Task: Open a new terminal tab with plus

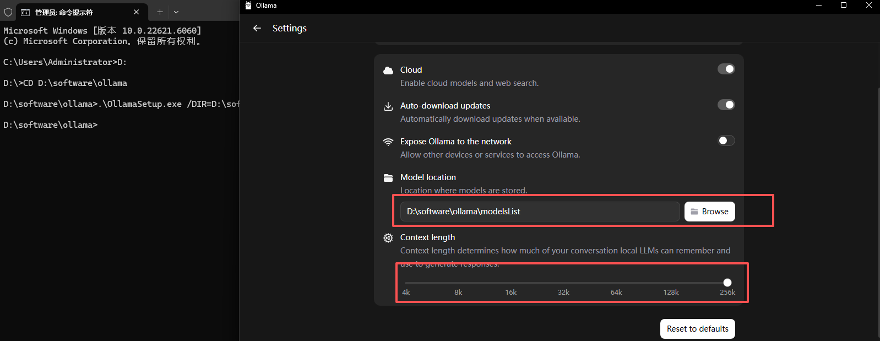Action: pyautogui.click(x=160, y=12)
